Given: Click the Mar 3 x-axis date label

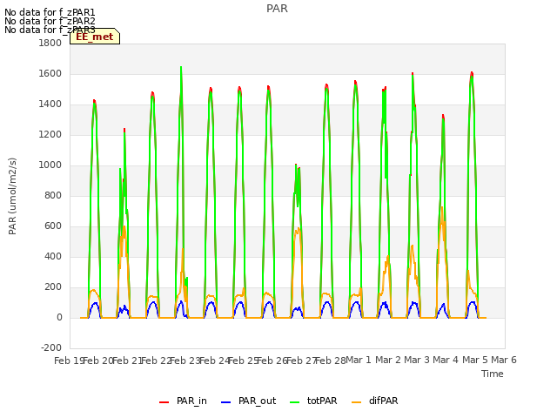Looking at the screenshot, I should [417, 360].
